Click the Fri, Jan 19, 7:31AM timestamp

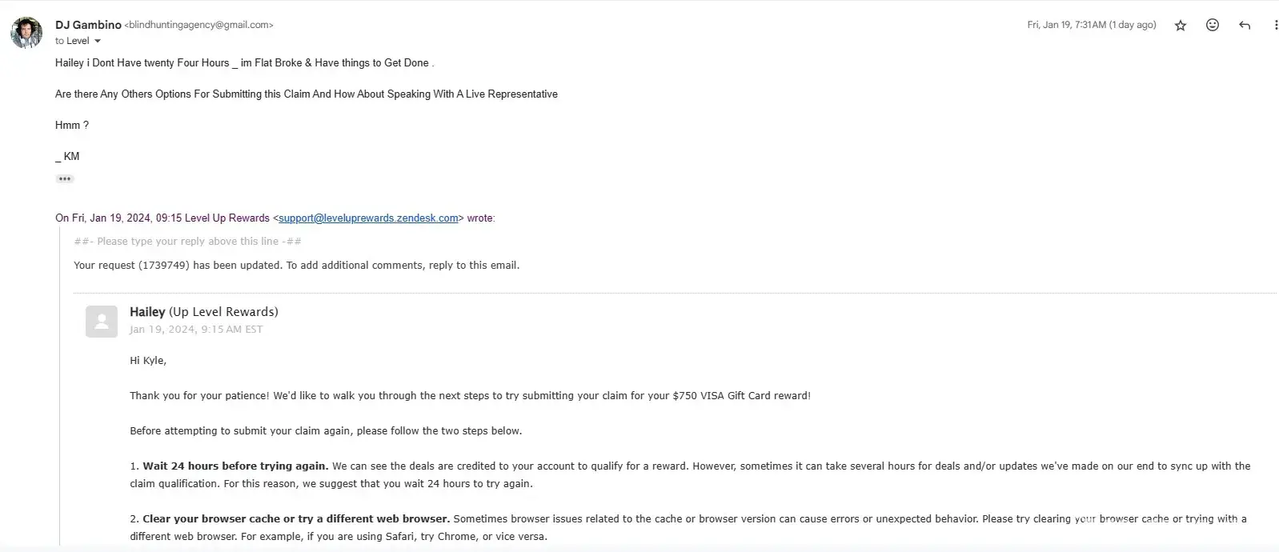[x=1091, y=25]
